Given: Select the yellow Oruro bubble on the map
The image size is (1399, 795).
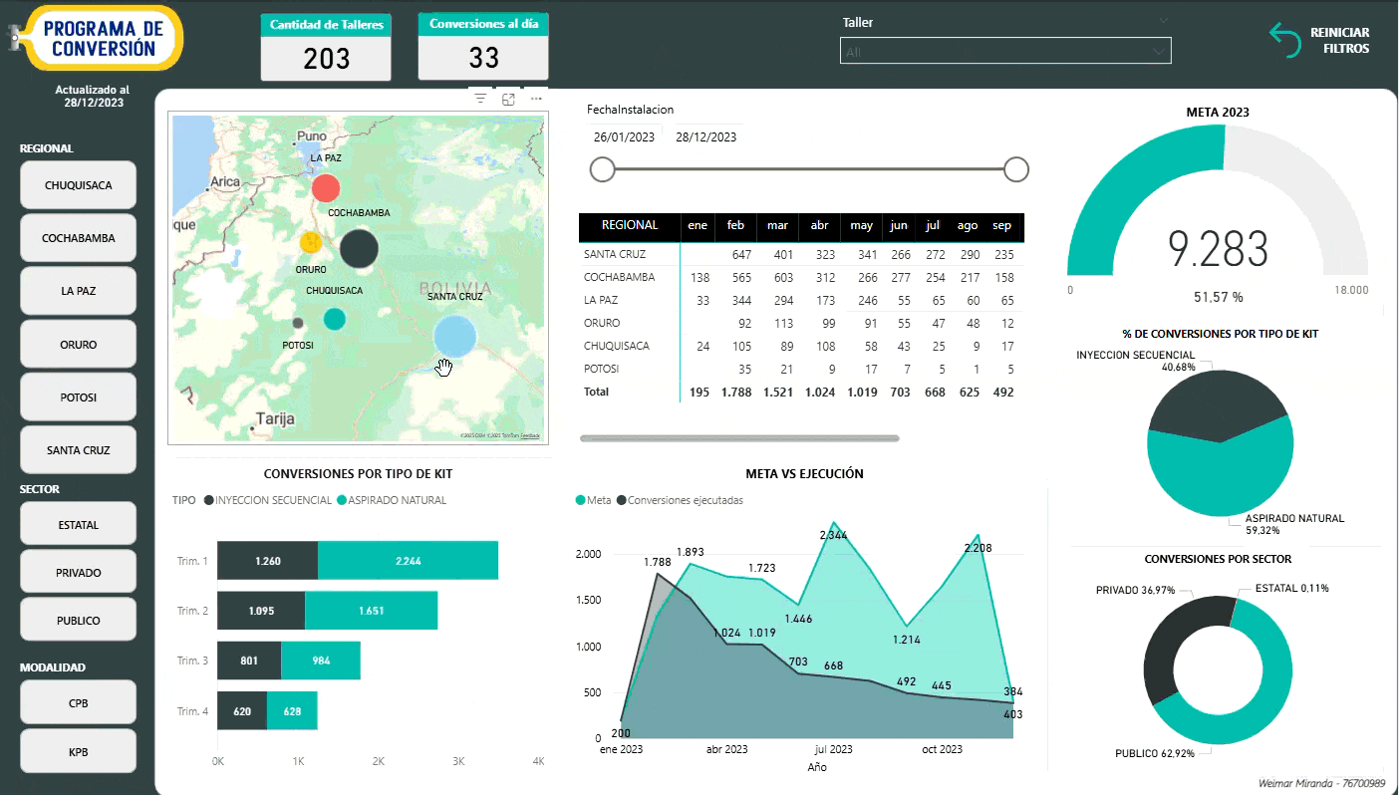Looking at the screenshot, I should click(x=311, y=242).
